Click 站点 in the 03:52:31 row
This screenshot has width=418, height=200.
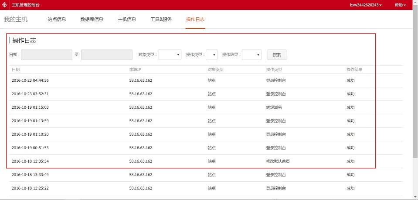(212, 94)
